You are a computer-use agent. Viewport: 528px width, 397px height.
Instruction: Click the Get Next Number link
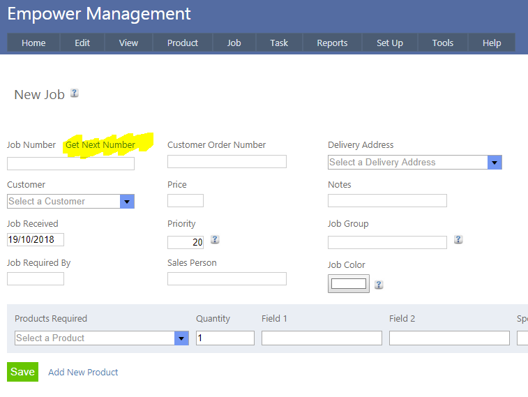tap(100, 145)
